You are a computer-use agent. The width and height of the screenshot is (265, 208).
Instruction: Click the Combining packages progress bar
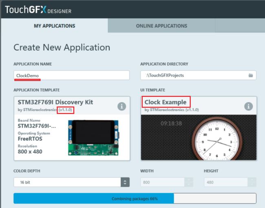[x=135, y=198]
